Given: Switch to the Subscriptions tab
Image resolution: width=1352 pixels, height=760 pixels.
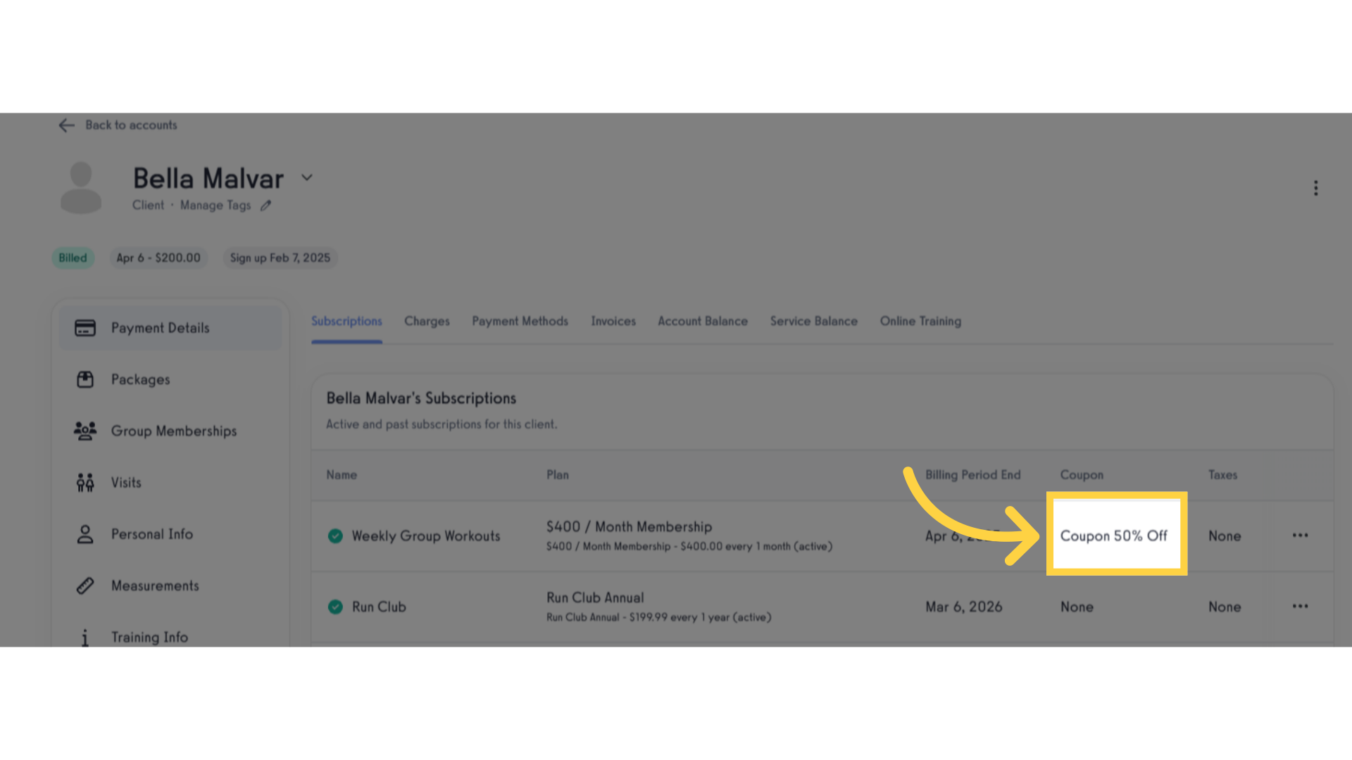Looking at the screenshot, I should (x=346, y=322).
